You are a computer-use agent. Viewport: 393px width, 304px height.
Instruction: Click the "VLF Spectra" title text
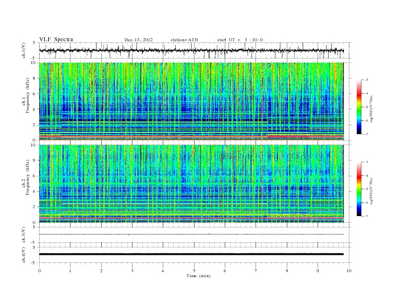point(56,39)
